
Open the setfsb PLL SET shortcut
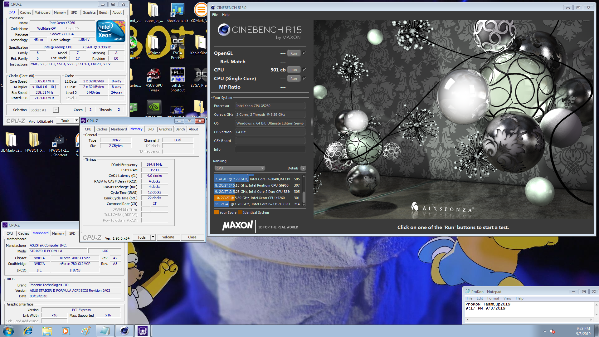pos(178,80)
